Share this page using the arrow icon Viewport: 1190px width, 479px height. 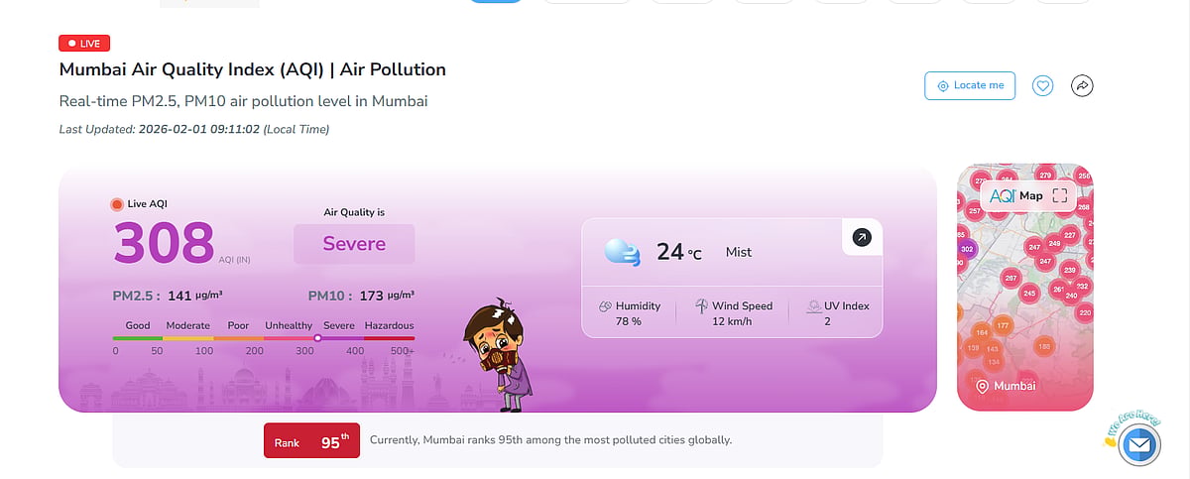[1082, 85]
